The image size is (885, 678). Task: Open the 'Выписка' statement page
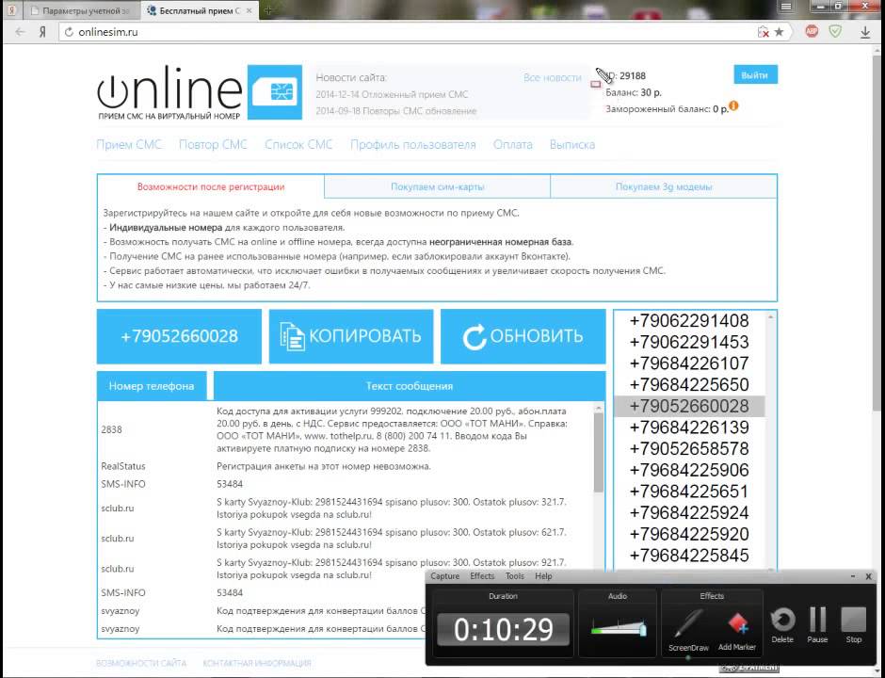coord(572,144)
